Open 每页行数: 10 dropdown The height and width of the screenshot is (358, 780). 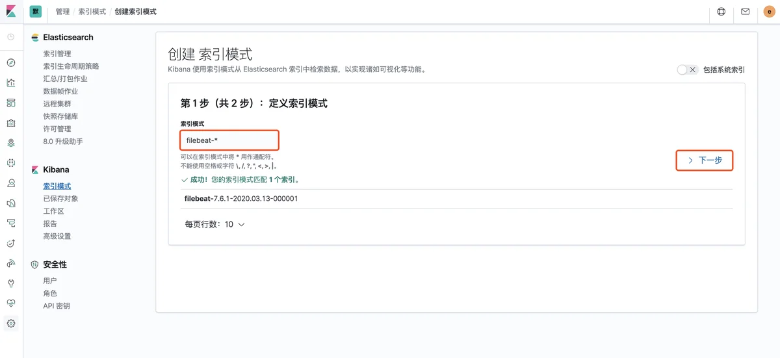point(214,224)
